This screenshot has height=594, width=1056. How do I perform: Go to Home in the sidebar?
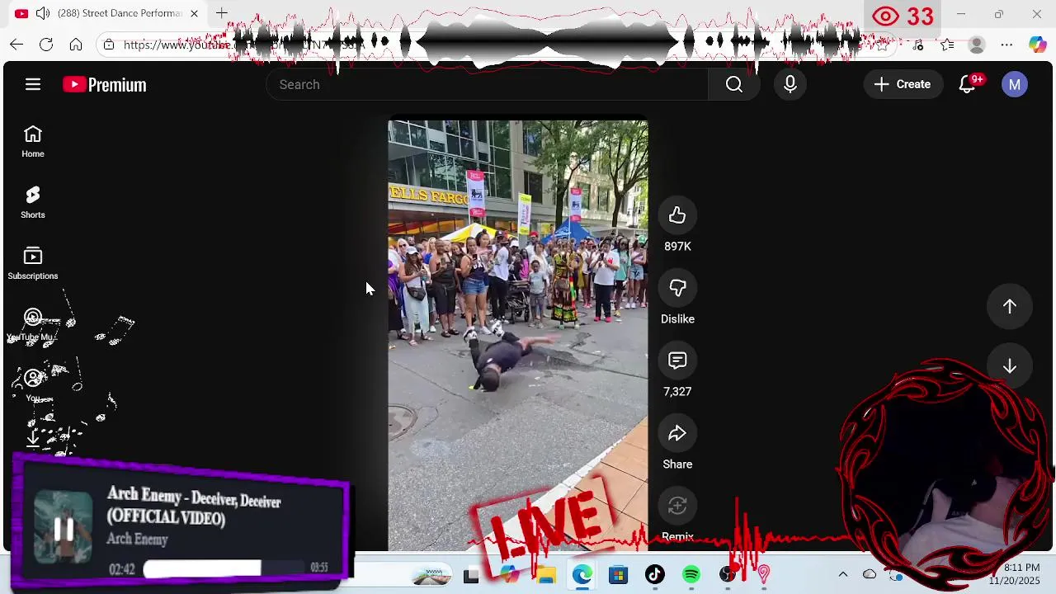pyautogui.click(x=33, y=142)
